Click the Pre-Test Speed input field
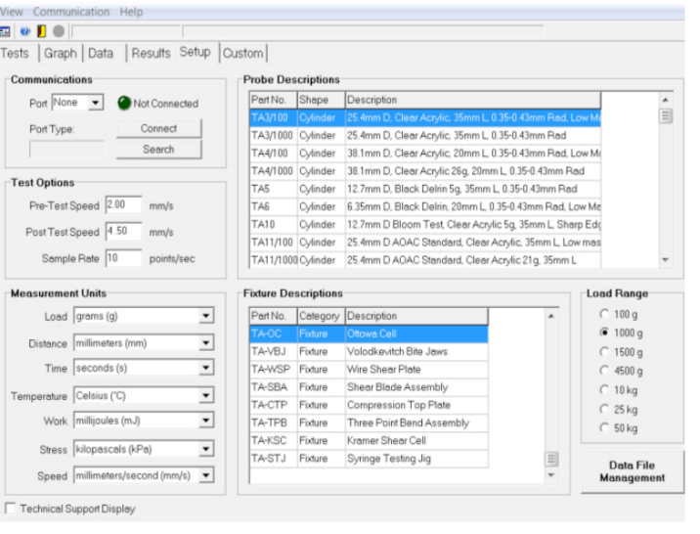This screenshot has width=700, height=534. coord(123,205)
